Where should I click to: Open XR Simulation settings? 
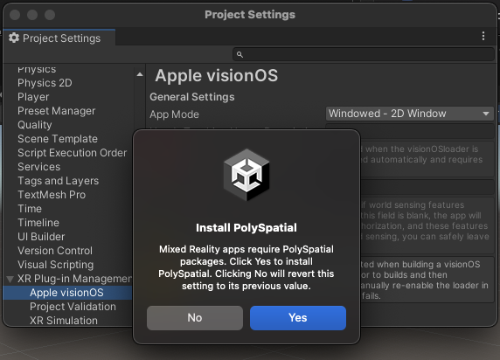(64, 321)
